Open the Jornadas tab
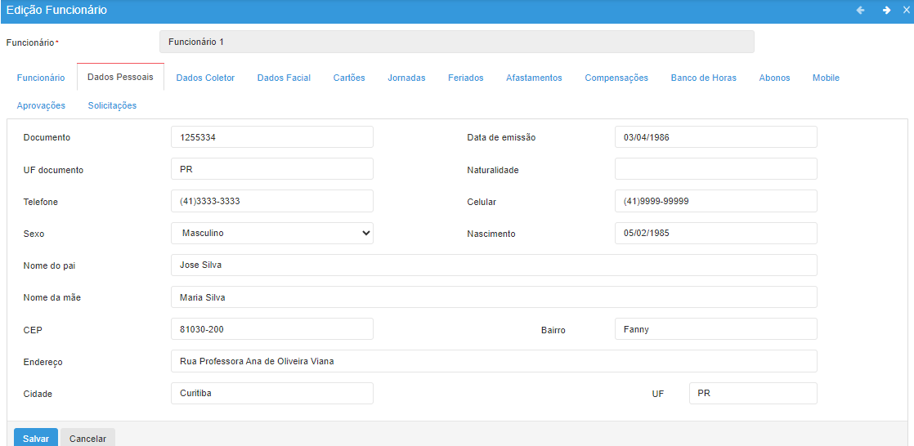Screen dimensions: 914x446 pyautogui.click(x=406, y=78)
